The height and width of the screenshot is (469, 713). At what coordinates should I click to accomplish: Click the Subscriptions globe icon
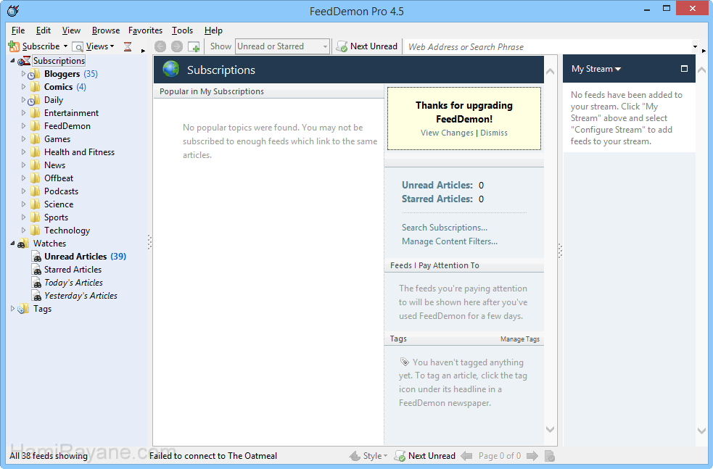point(171,69)
